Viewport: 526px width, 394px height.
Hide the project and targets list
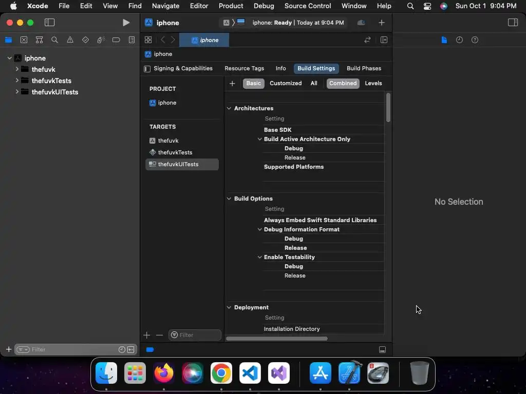[x=147, y=69]
